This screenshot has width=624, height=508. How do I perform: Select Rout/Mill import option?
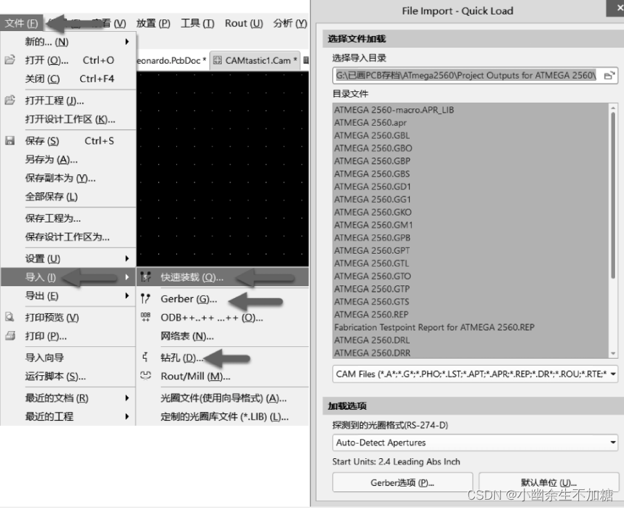click(223, 376)
